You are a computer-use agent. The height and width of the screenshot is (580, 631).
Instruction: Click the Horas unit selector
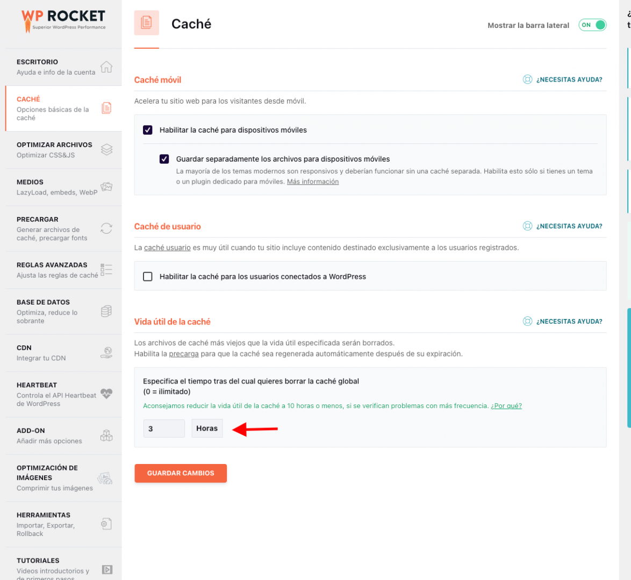click(x=207, y=429)
